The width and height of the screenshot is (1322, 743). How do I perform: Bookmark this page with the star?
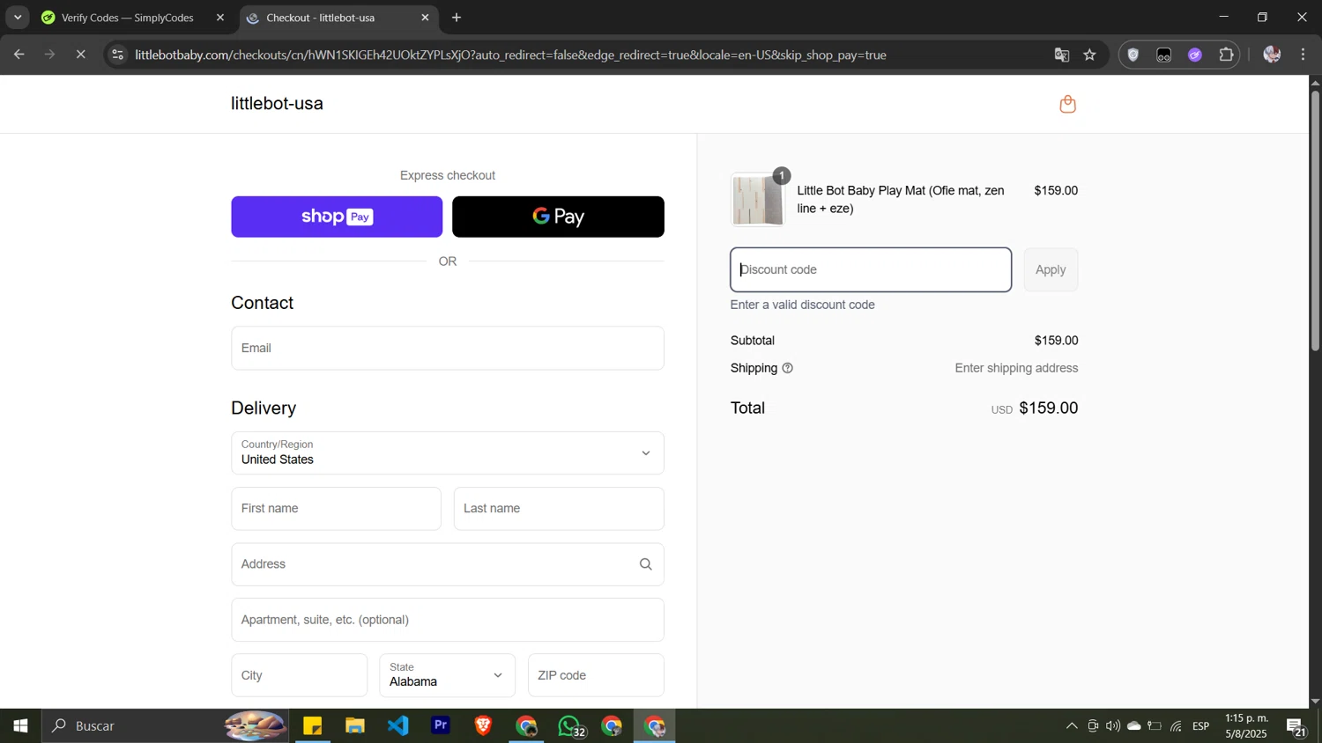tap(1090, 55)
